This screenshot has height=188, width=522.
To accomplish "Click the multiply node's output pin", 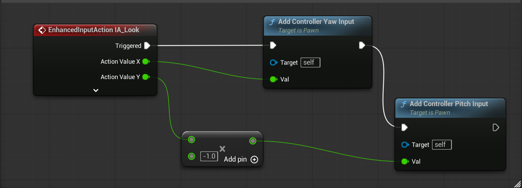I will point(253,140).
